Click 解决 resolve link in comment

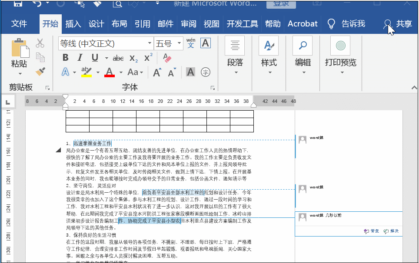pos(391,231)
